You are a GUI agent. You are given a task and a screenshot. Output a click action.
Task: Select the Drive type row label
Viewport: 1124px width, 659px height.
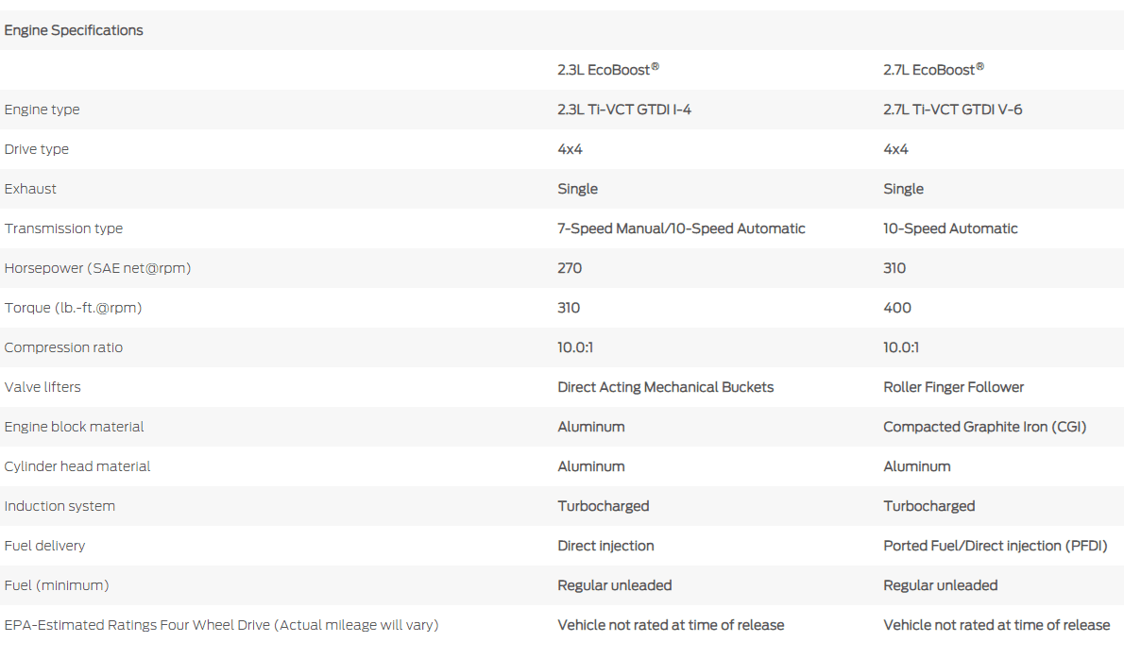[37, 149]
